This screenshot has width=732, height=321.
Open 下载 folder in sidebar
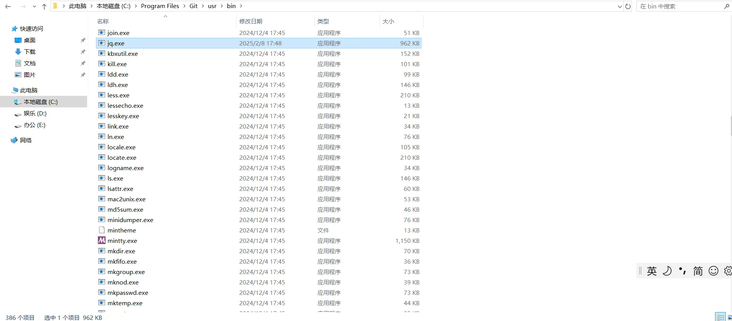pyautogui.click(x=30, y=52)
